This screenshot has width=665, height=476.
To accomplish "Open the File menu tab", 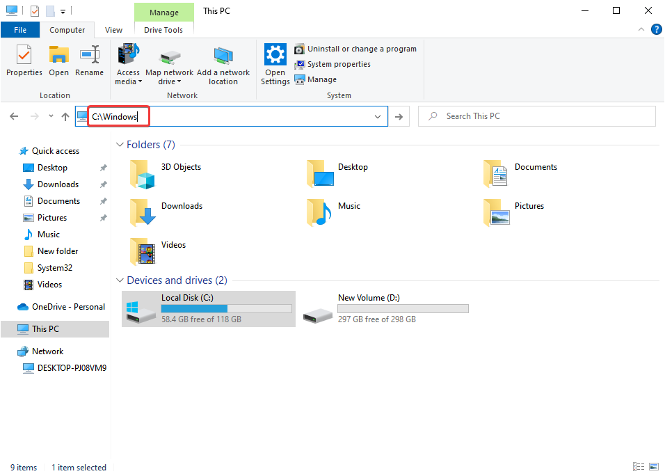I will pos(20,30).
